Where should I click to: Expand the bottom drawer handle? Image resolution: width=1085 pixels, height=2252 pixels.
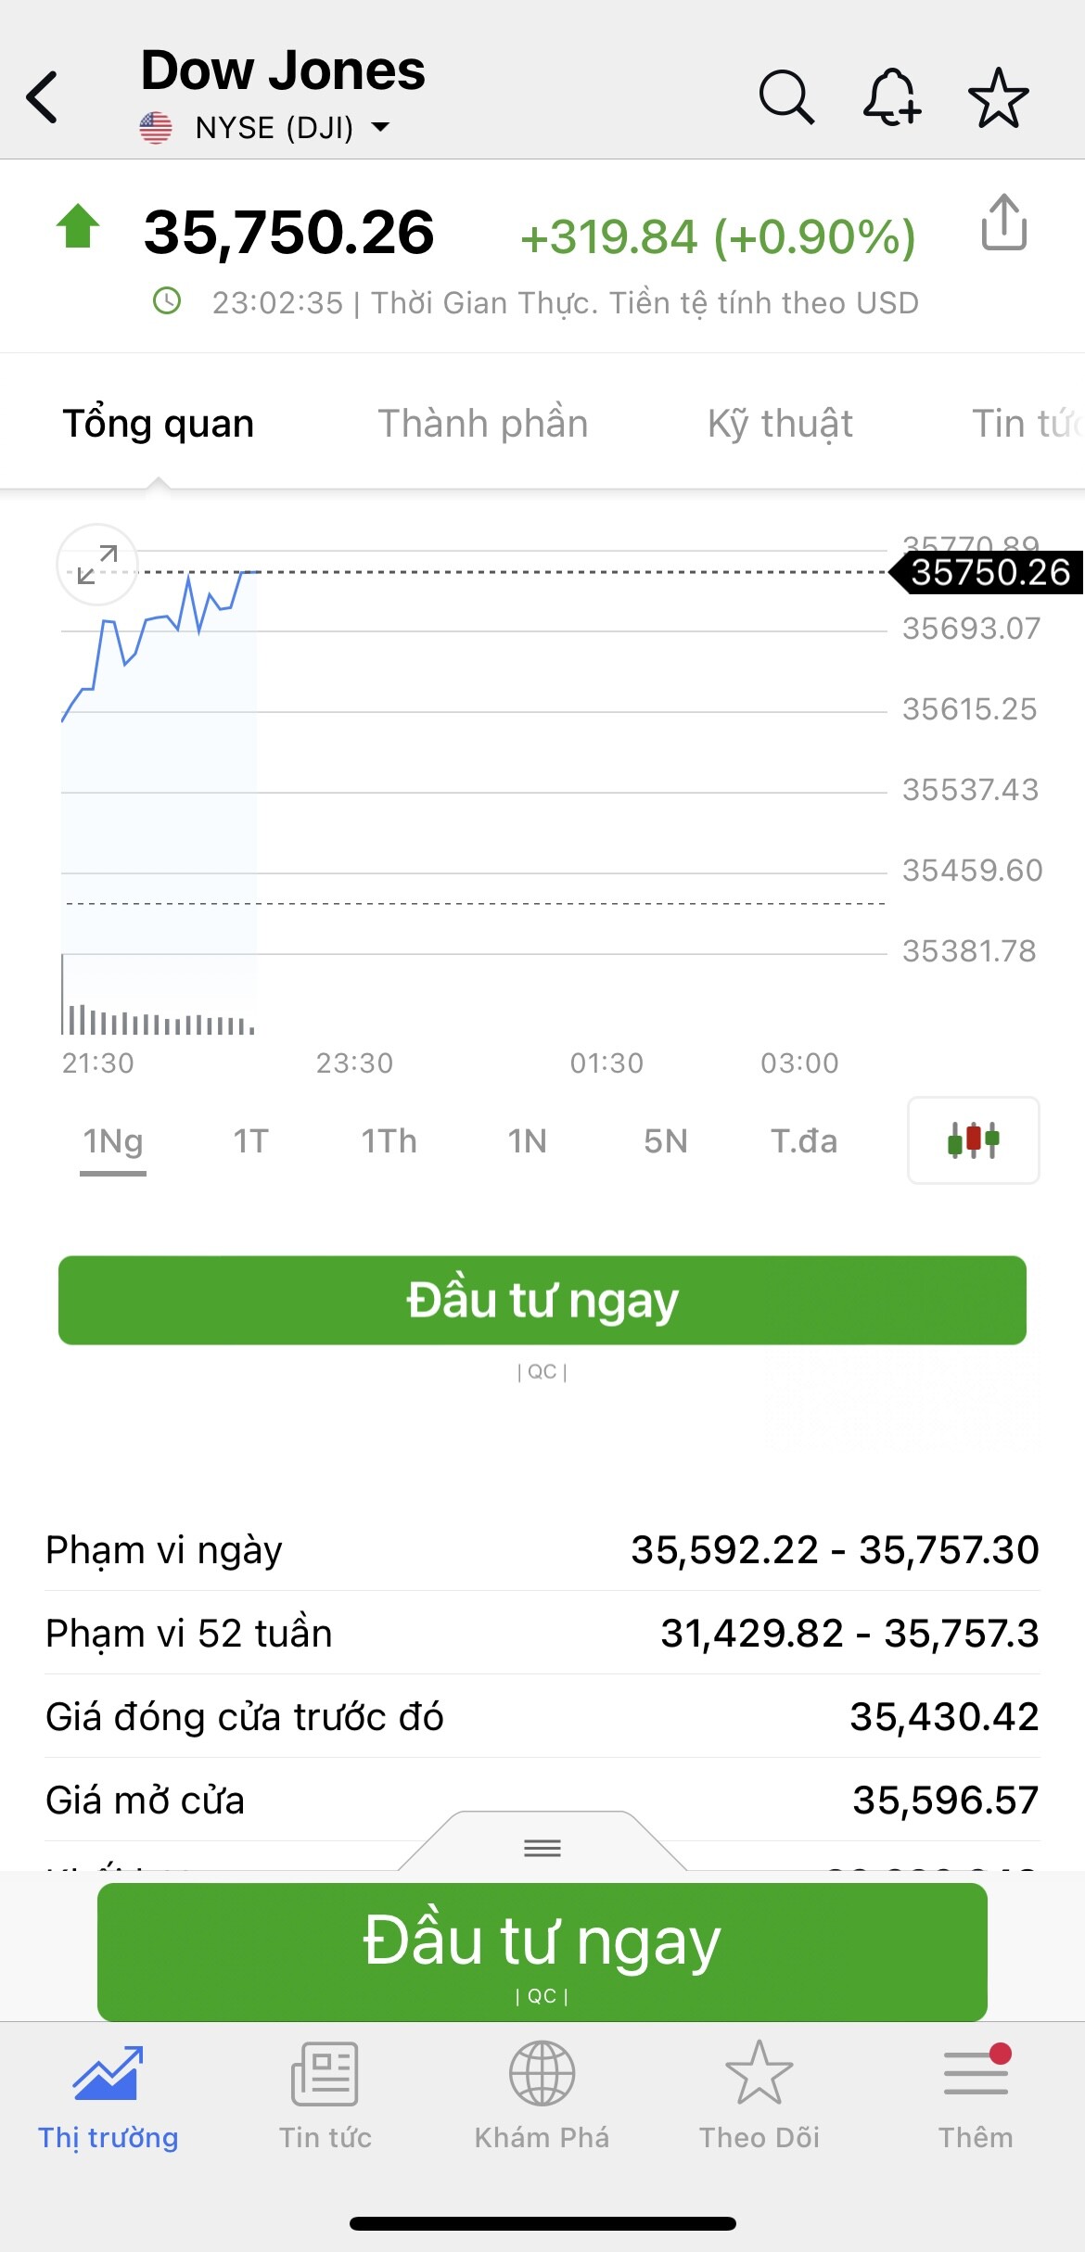(x=542, y=1848)
